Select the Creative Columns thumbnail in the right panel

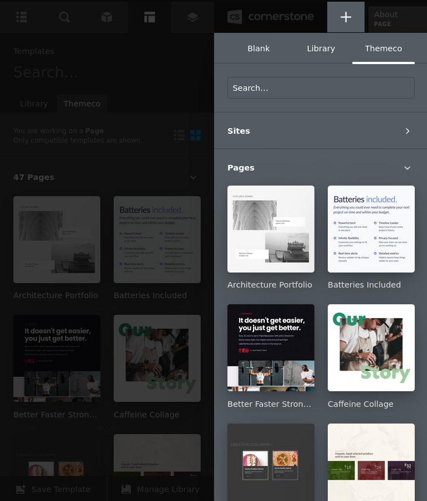pos(271,463)
